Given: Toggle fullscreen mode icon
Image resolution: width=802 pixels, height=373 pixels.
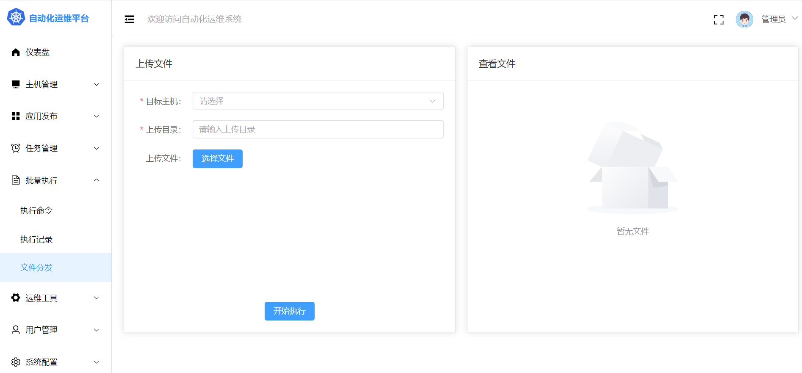Looking at the screenshot, I should (x=719, y=19).
